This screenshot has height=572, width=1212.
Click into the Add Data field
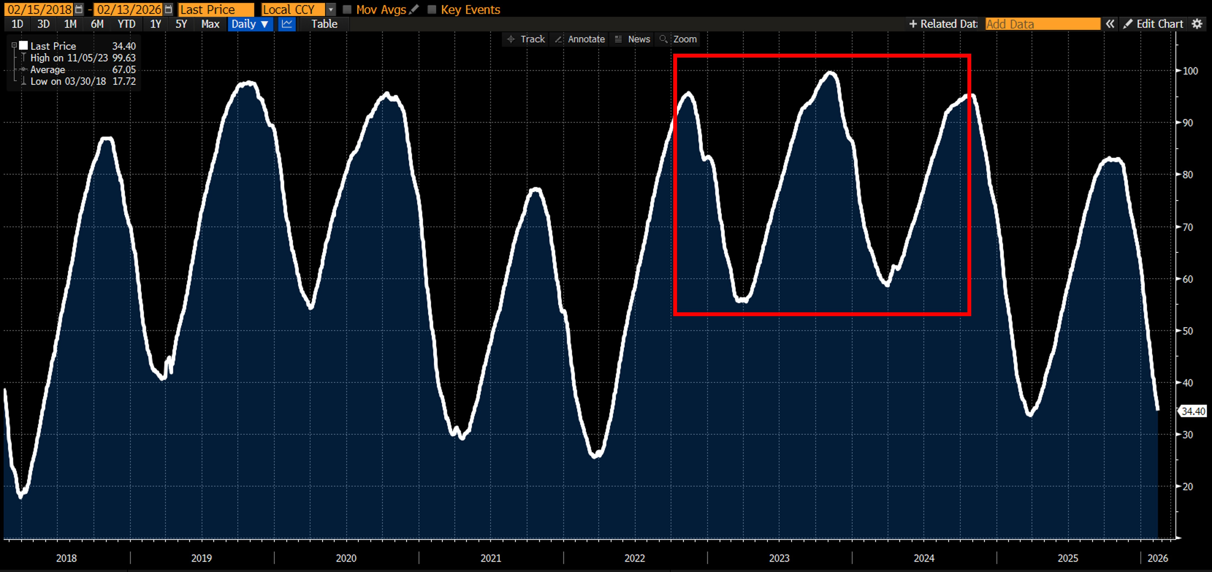(1042, 24)
